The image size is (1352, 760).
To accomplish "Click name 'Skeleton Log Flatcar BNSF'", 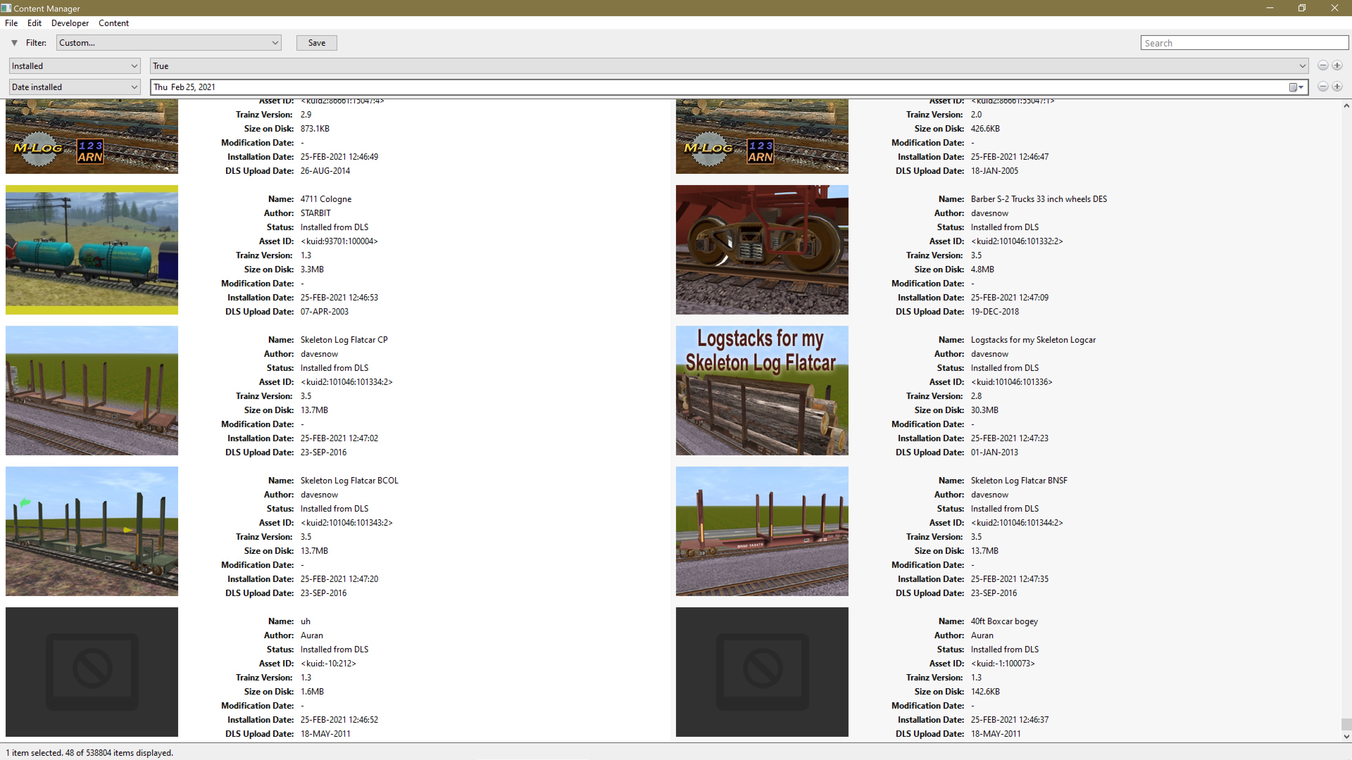I will (1019, 480).
